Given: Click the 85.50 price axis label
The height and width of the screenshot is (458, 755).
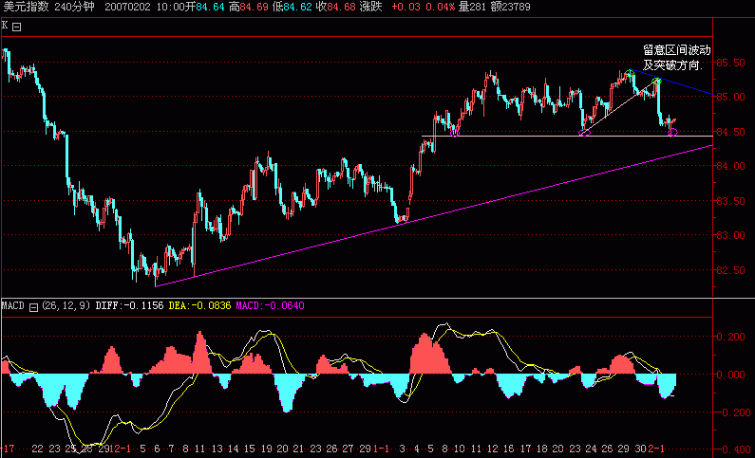Looking at the screenshot, I should pos(730,63).
